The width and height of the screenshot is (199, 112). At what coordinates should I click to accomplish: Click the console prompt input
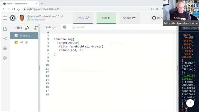186,110
